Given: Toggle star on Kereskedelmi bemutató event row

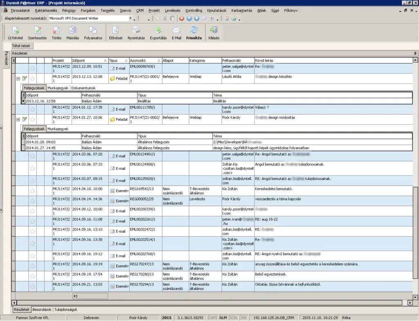Looking at the screenshot, I should 32,191.
